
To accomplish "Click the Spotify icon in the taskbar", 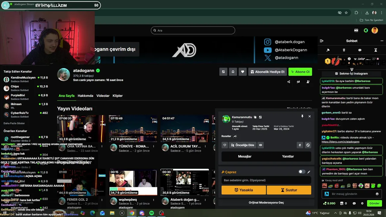I will pyautogui.click(x=152, y=213).
